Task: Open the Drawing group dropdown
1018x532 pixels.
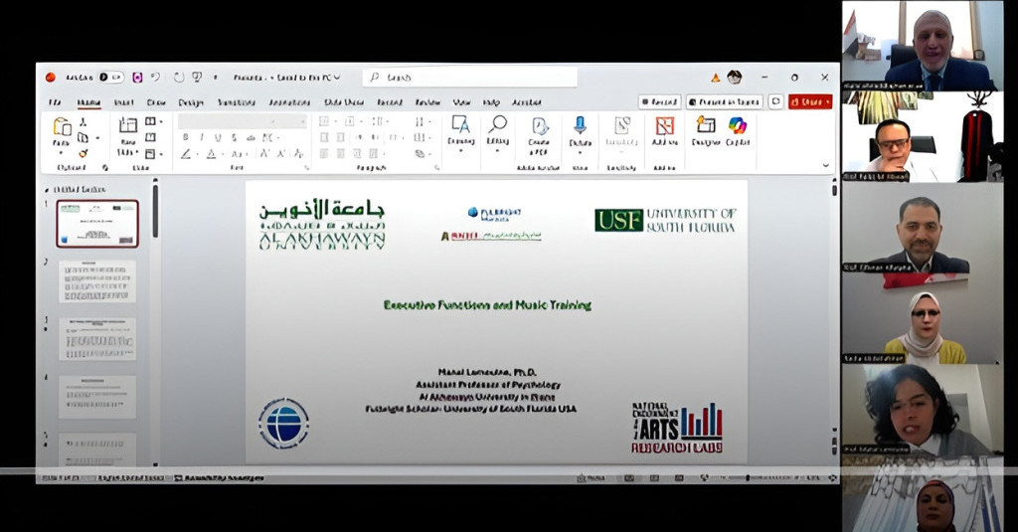Action: click(x=461, y=134)
